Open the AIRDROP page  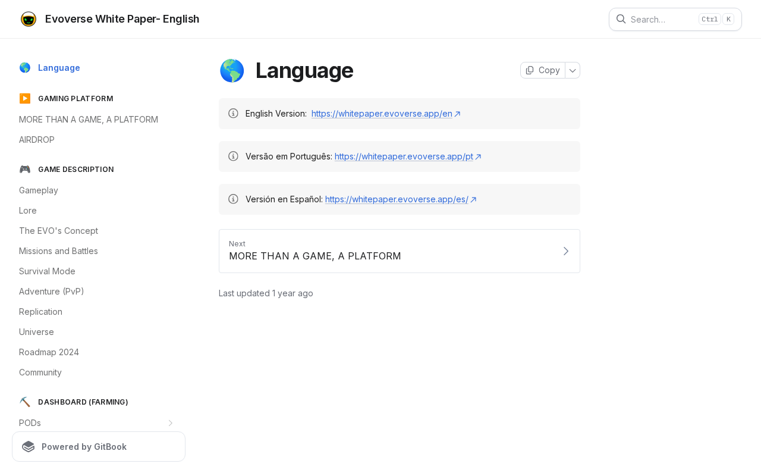pyautogui.click(x=37, y=140)
